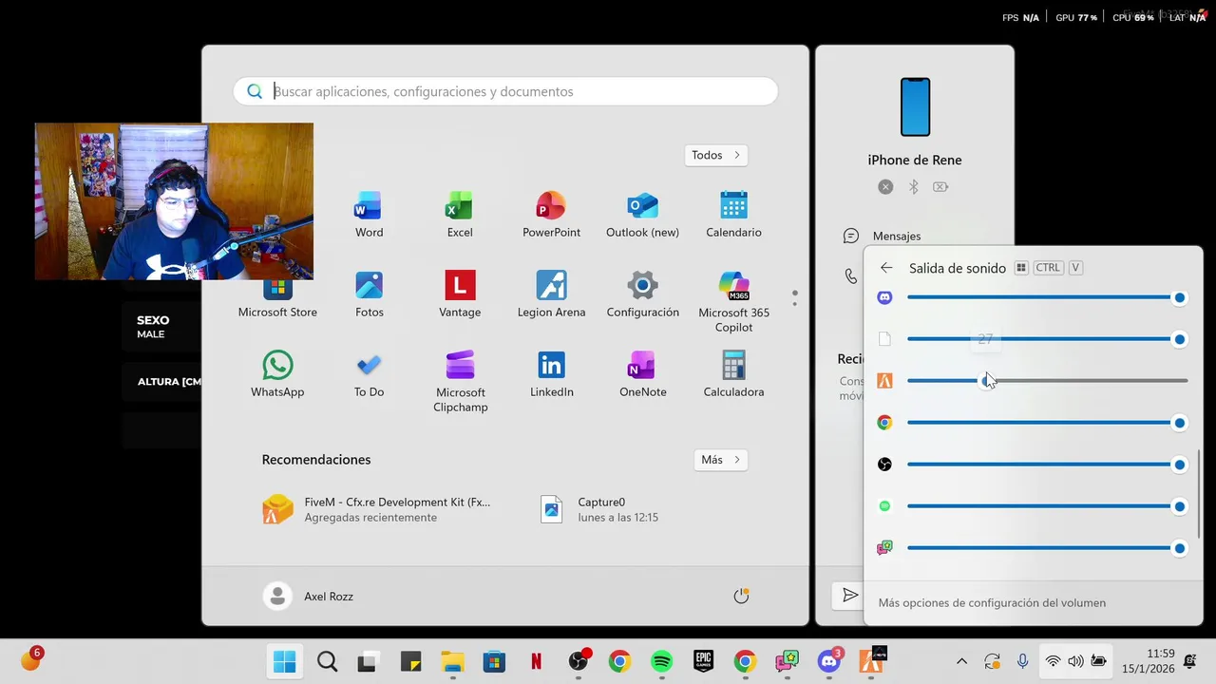1216x684 pixels.
Task: Open Axel Rozz user account menu
Action: [x=308, y=596]
